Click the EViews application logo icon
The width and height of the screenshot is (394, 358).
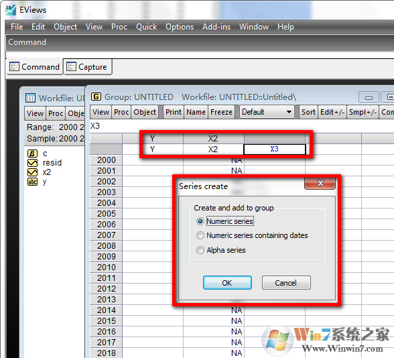tap(11, 10)
